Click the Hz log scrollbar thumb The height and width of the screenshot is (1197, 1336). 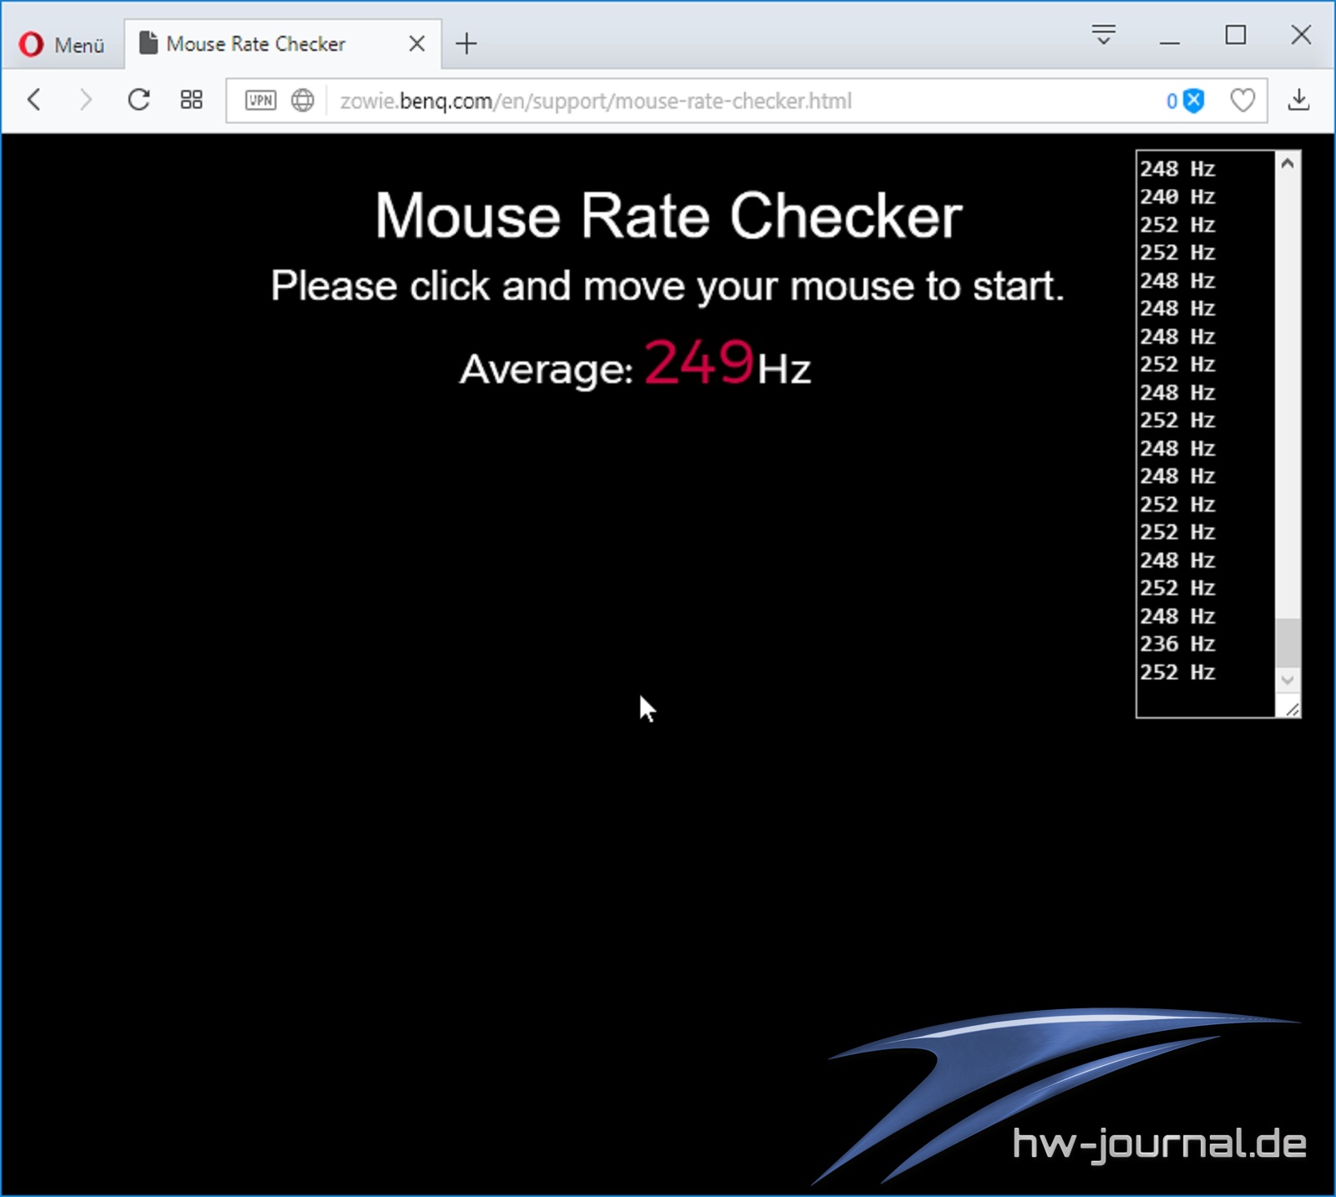click(x=1288, y=643)
